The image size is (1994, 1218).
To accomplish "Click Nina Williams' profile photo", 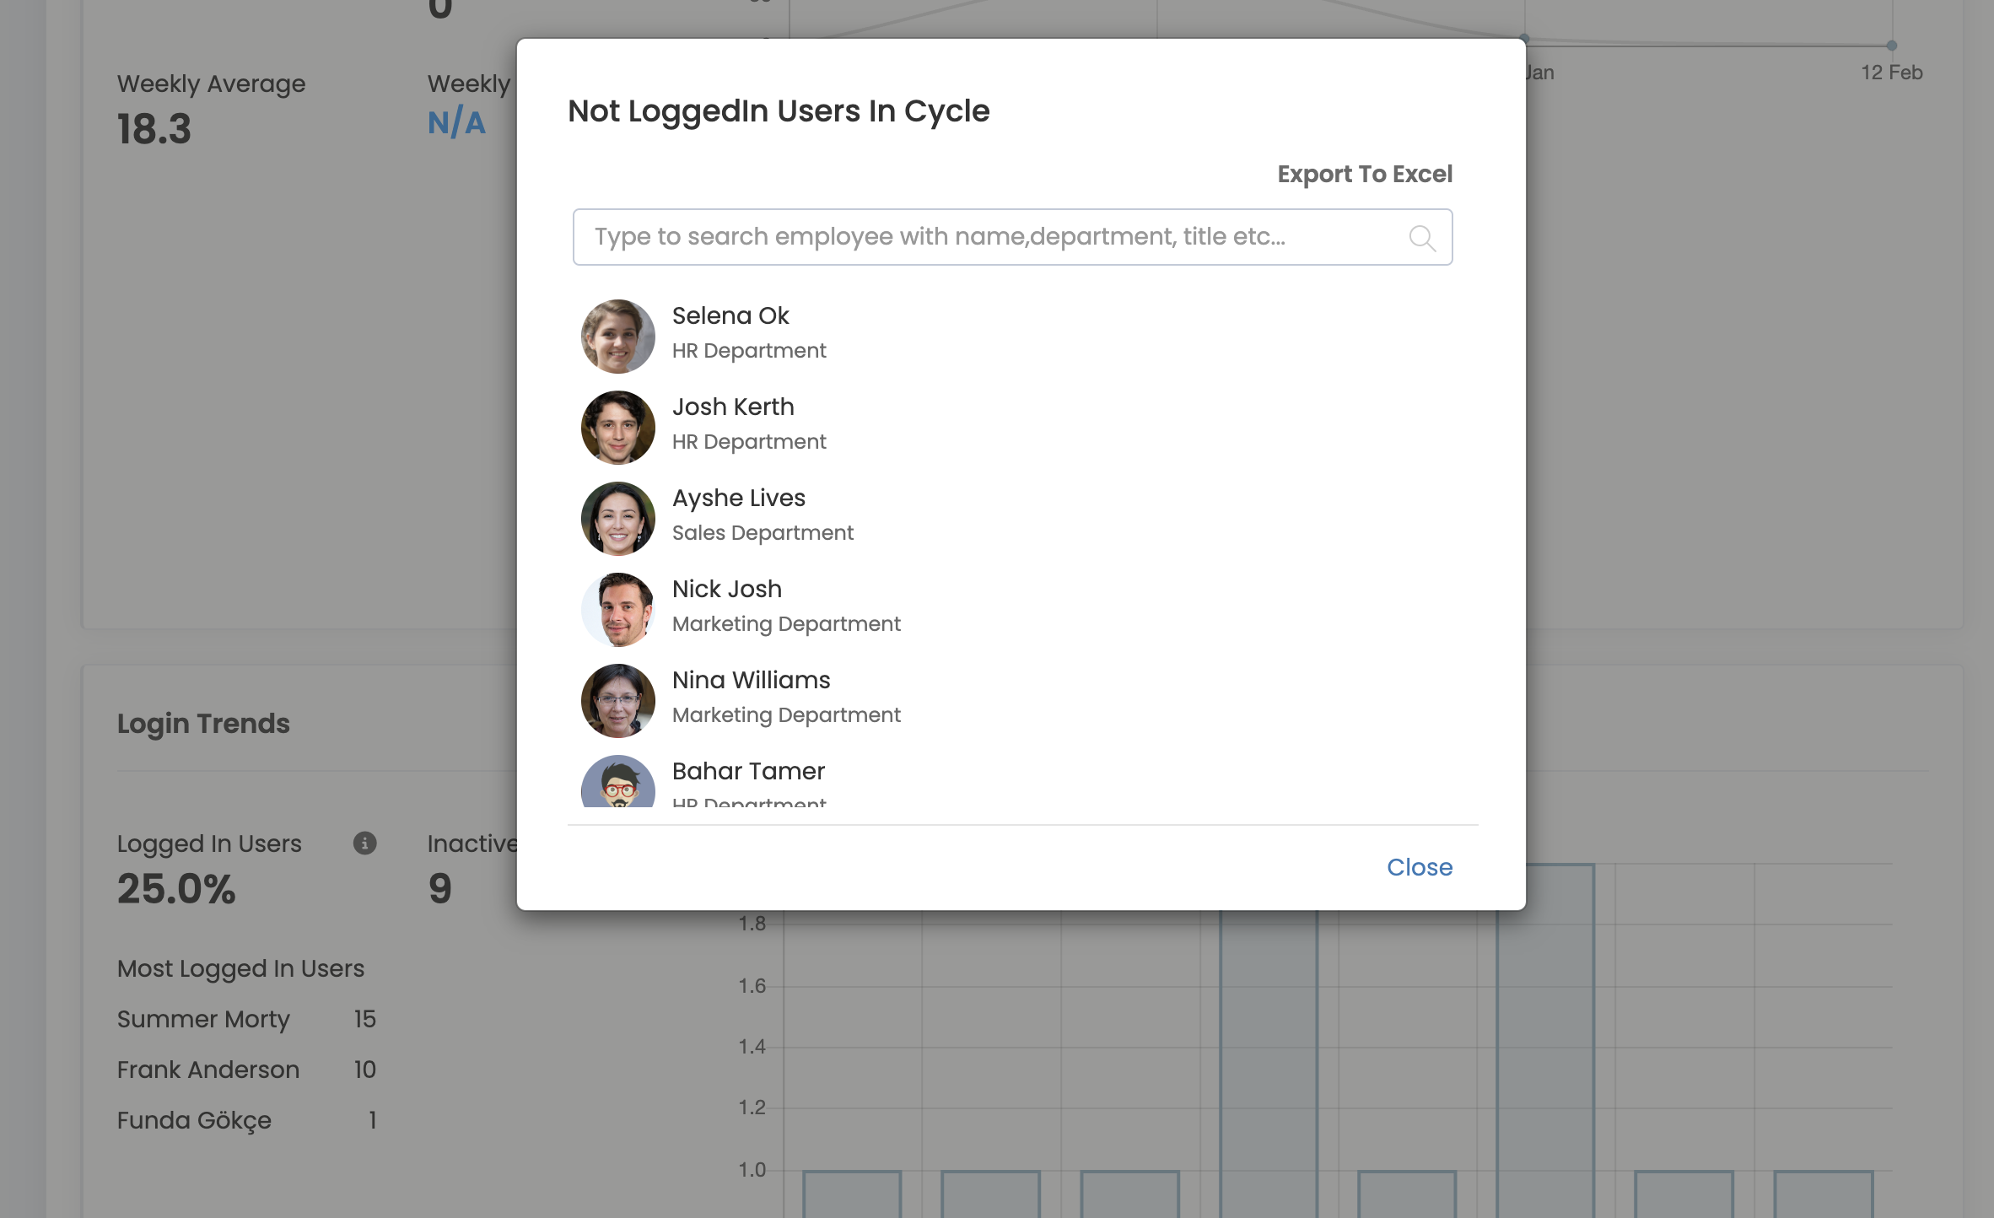I will click(x=617, y=700).
